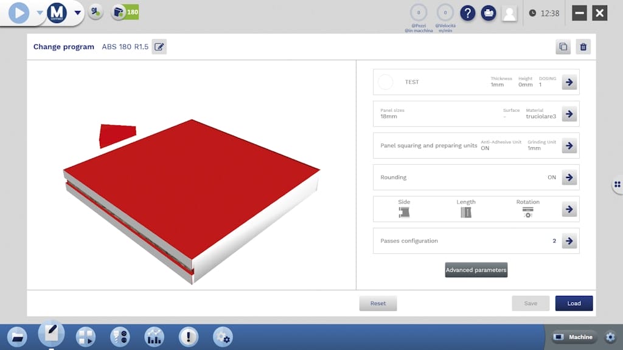Open Panel squaring and preparing units arrow
The height and width of the screenshot is (350, 623).
pos(569,146)
